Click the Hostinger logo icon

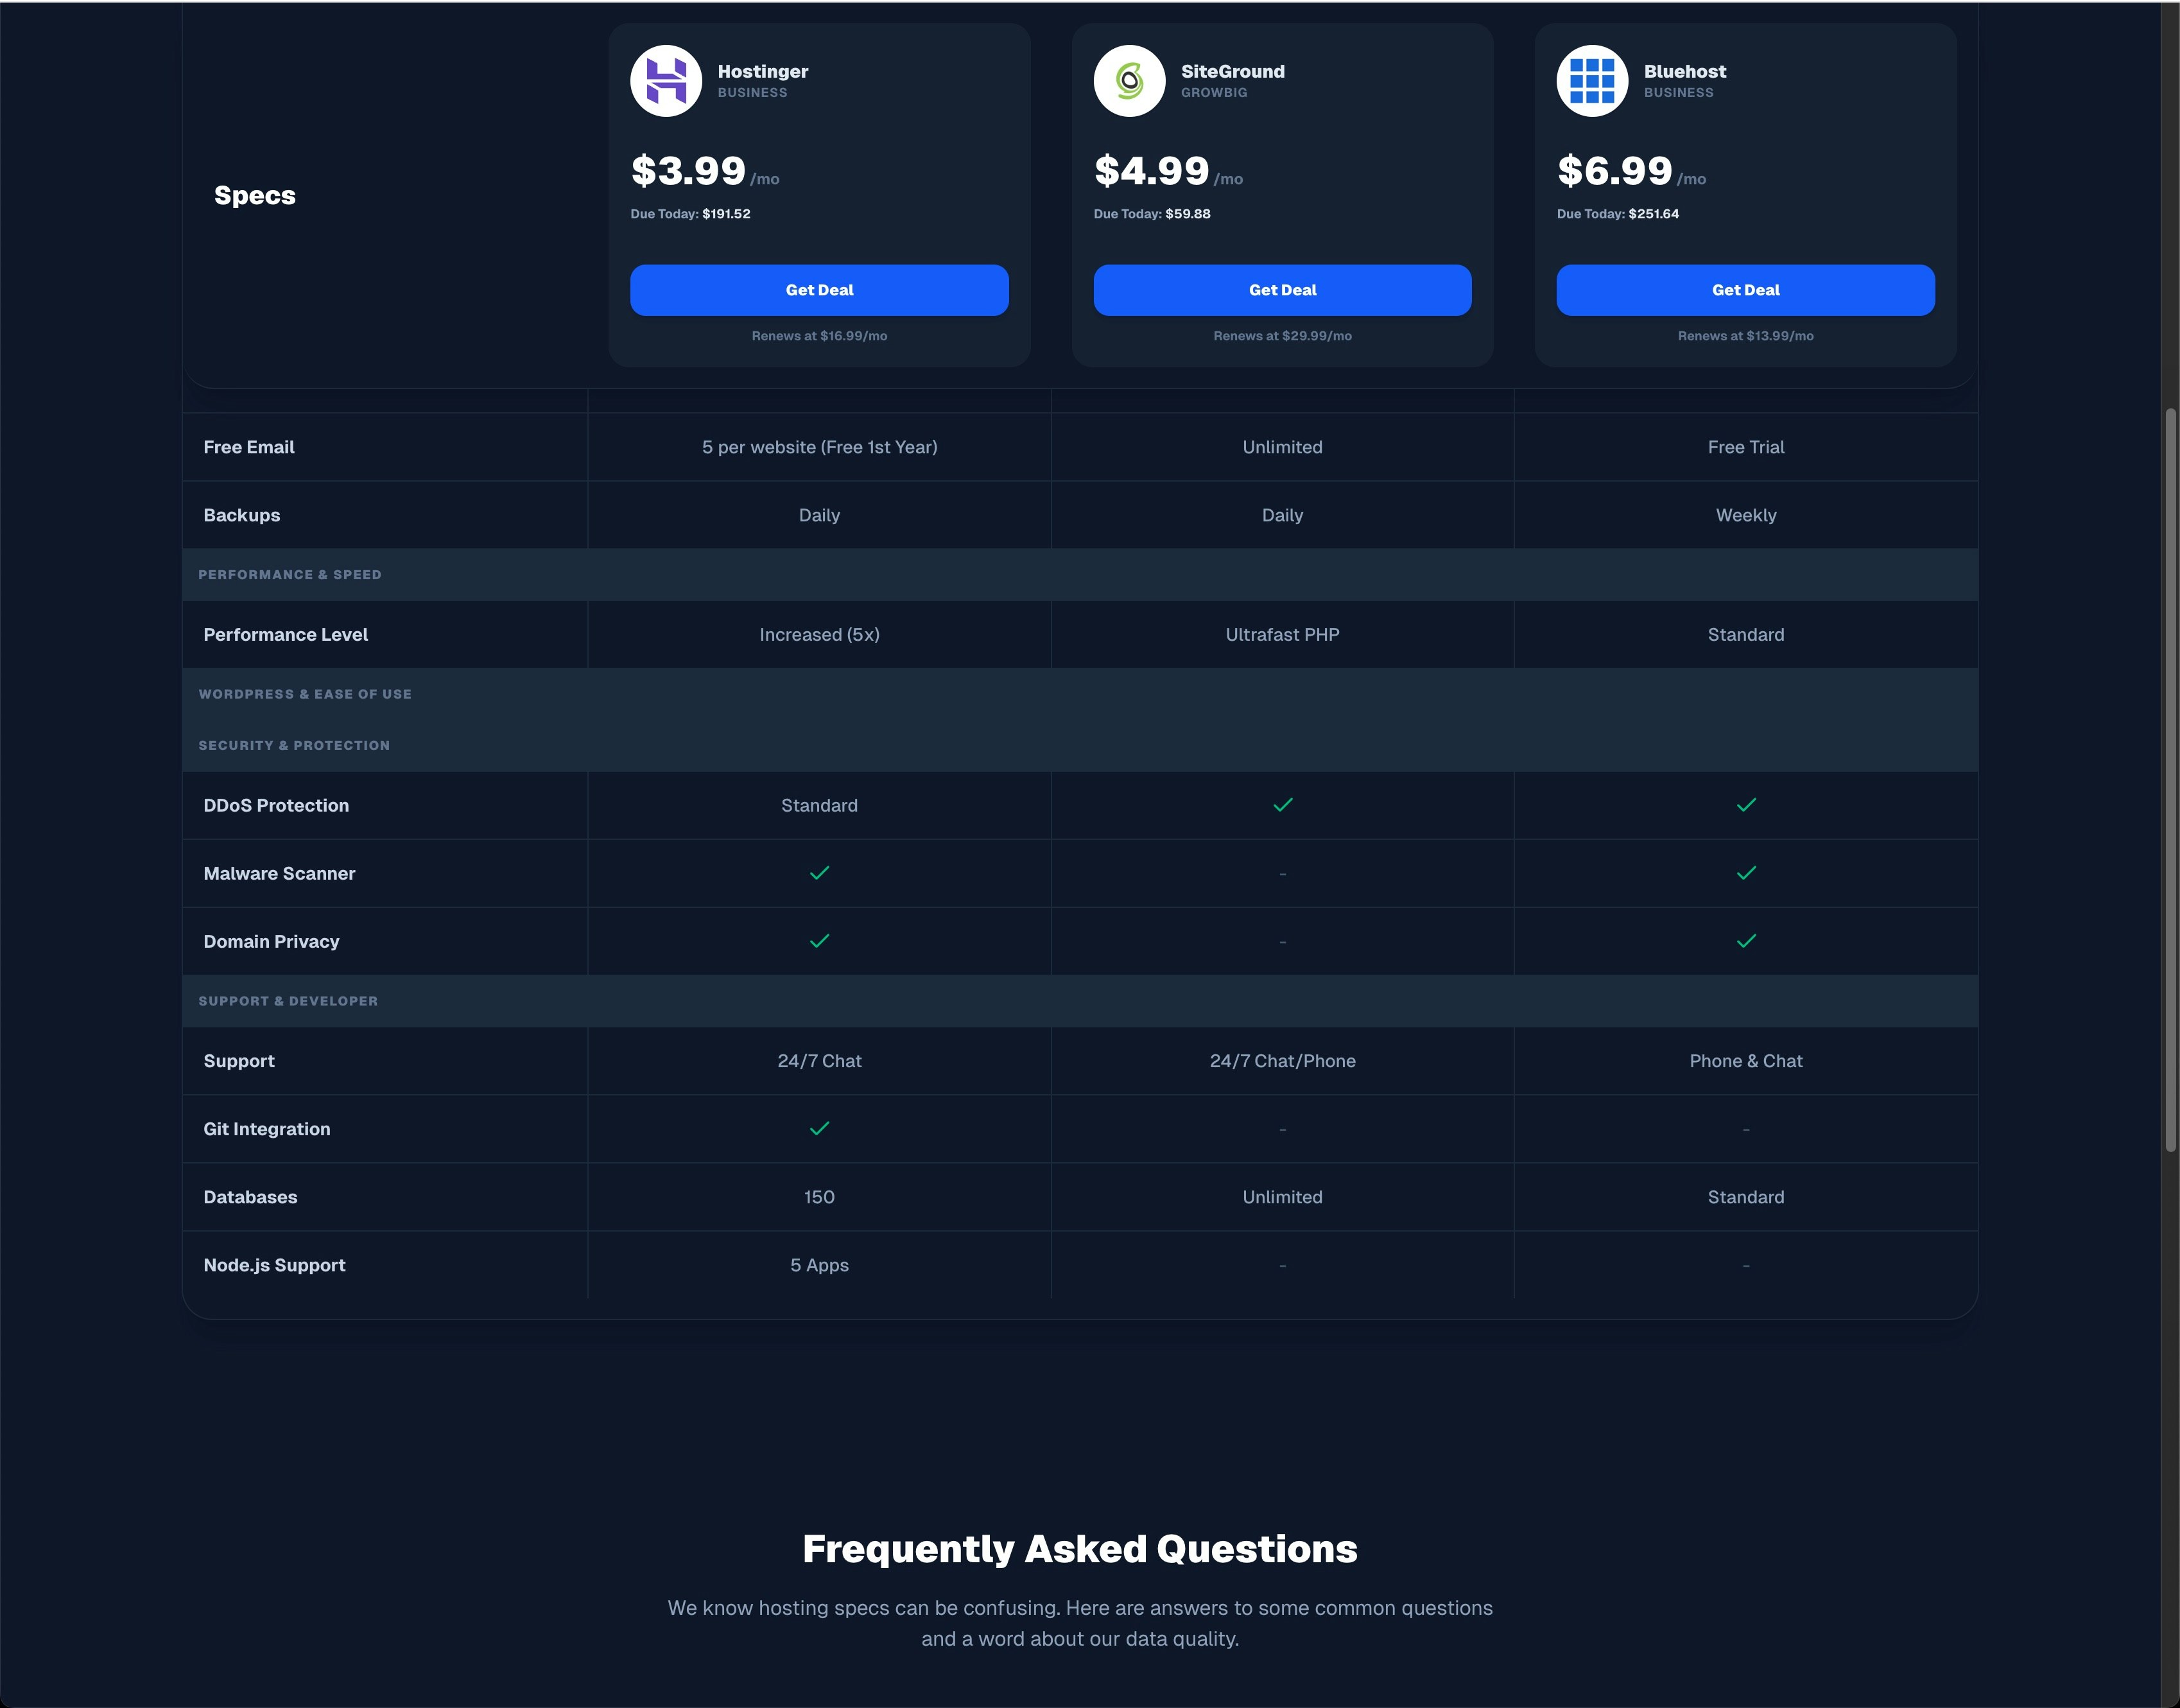(x=666, y=81)
